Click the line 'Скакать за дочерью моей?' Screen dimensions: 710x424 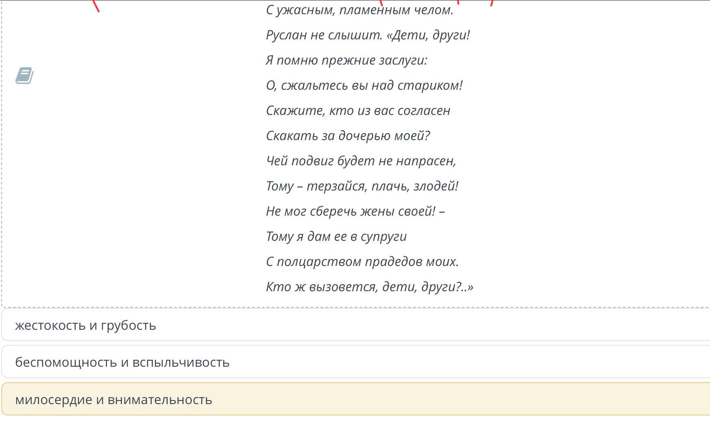348,136
